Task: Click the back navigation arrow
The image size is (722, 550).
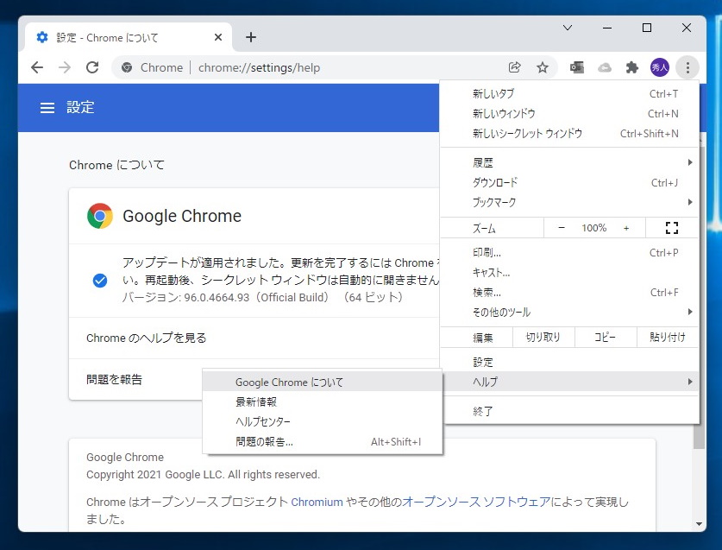Action: (x=37, y=66)
